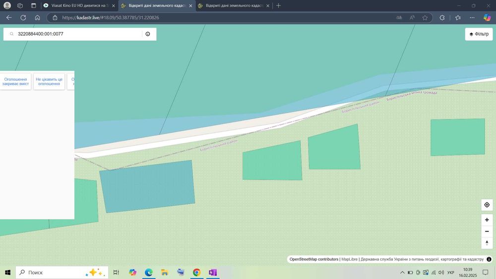The image size is (496, 279).
Task: Add page to favorites star icon
Action: click(425, 18)
